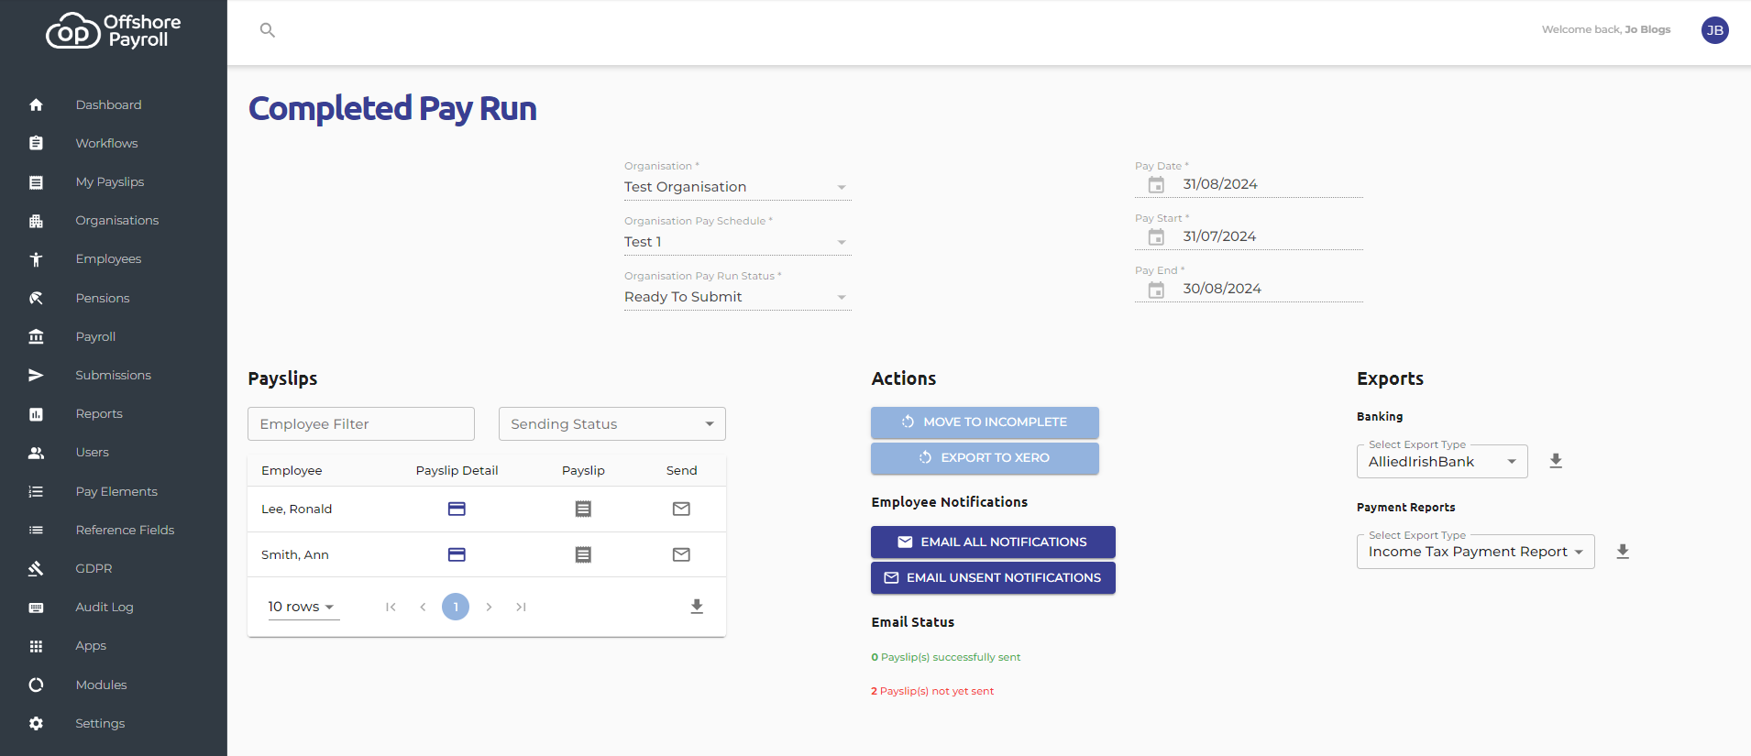This screenshot has width=1751, height=756.
Task: Open the Payment Reports export type dropdown
Action: [1476, 552]
